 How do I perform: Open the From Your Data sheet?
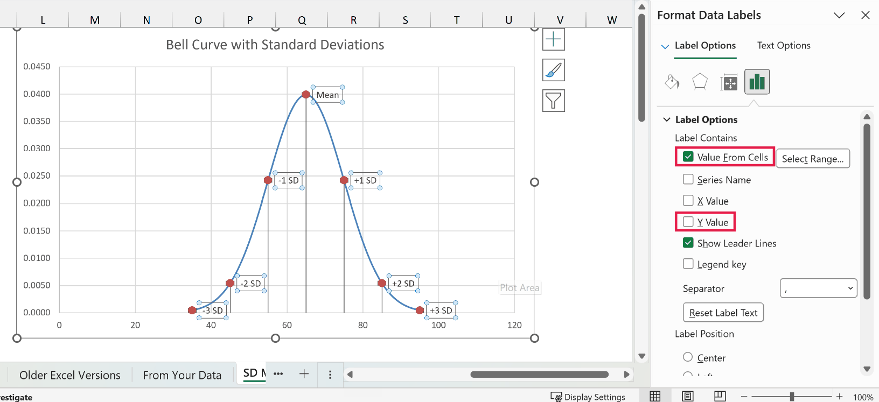click(x=182, y=375)
